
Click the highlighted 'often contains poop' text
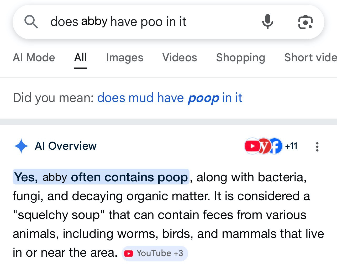coord(129,177)
